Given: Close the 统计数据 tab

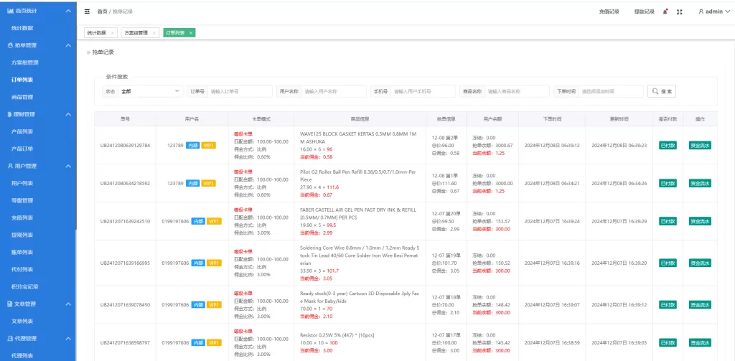Looking at the screenshot, I should coord(113,33).
